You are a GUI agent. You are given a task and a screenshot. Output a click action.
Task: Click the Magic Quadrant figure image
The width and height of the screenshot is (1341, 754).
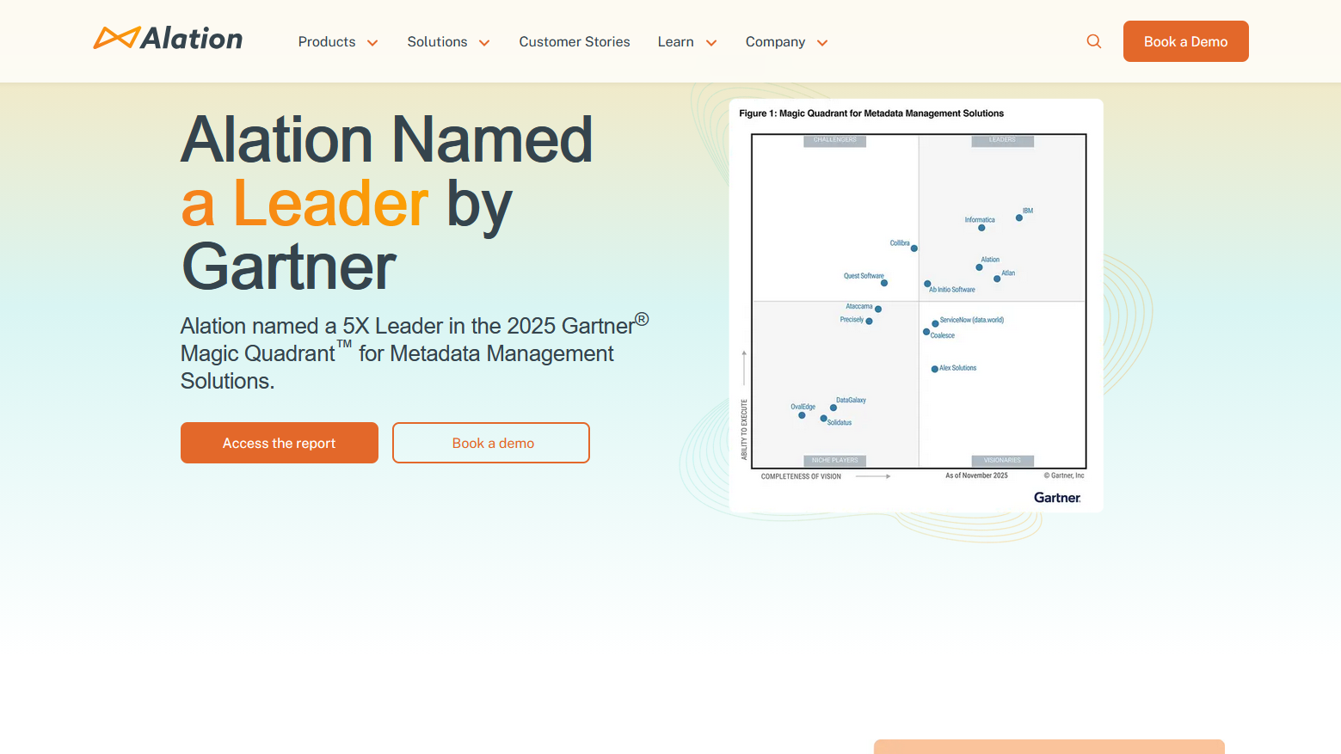(x=915, y=304)
